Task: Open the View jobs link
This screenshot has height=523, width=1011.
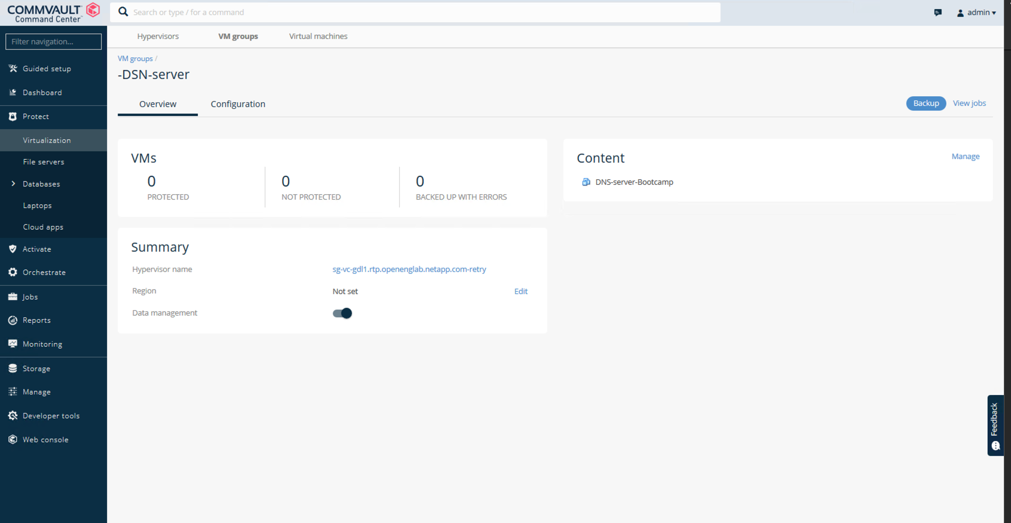Action: tap(969, 103)
